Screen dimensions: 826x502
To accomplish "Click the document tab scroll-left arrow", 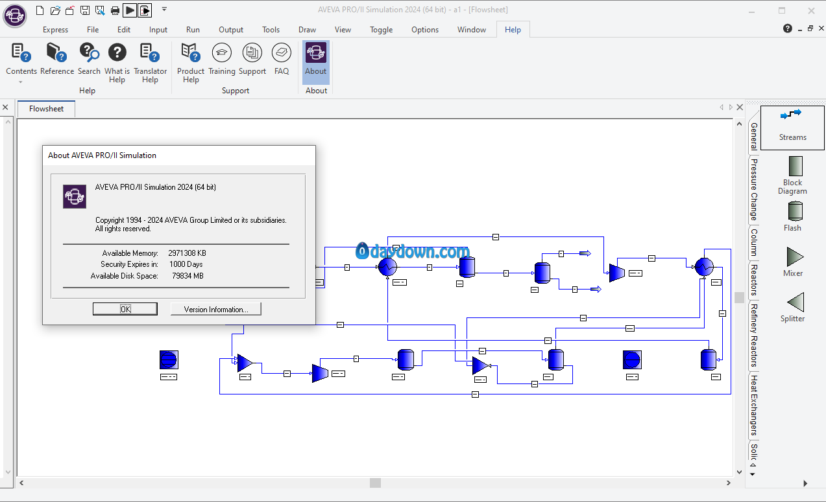I will (x=722, y=108).
